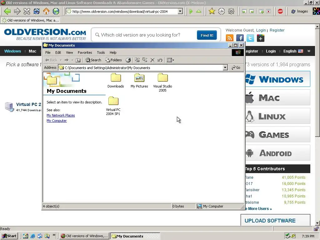Expand the double-chevron in the site nav bar

click(309, 51)
